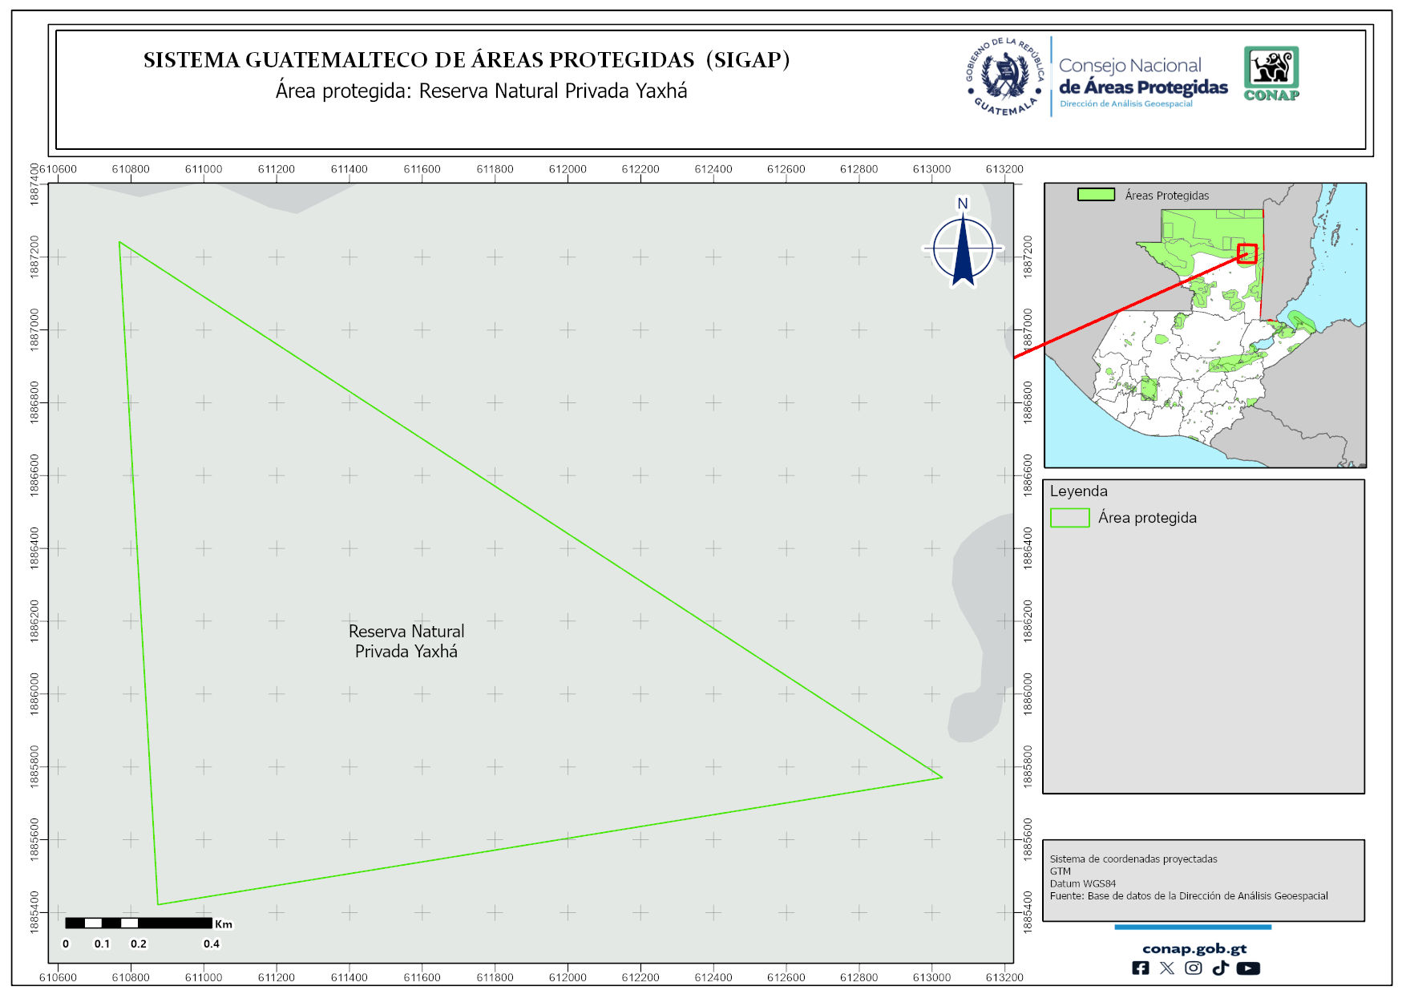The width and height of the screenshot is (1406, 994).
Task: Click the north arrow compass symbol
Action: (x=963, y=245)
